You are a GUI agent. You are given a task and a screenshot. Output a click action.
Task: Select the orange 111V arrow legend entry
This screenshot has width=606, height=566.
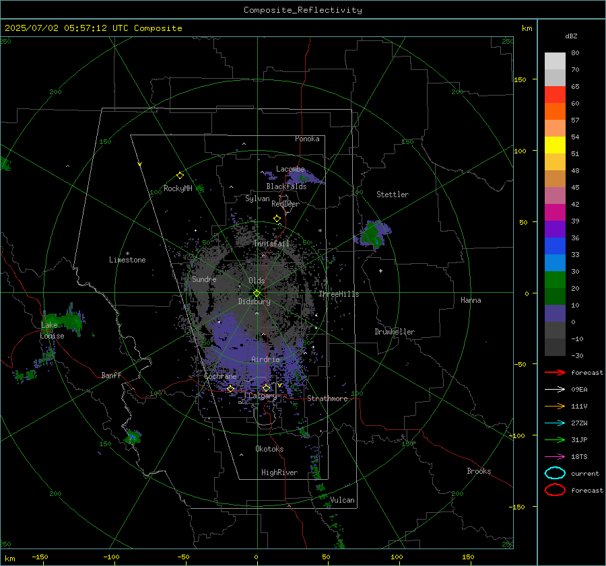(555, 406)
